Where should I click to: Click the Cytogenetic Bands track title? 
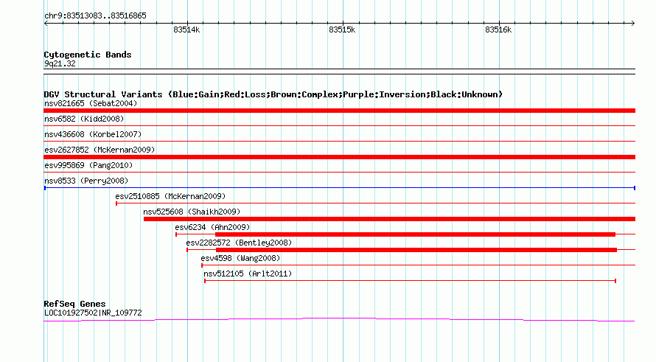point(88,55)
